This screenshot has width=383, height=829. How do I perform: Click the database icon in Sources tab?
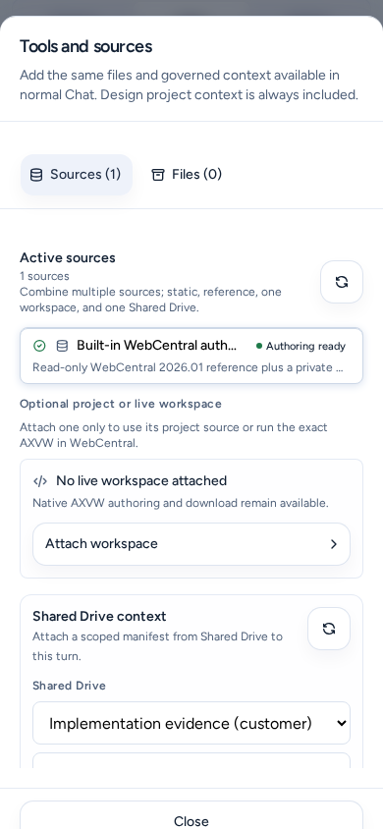(36, 175)
